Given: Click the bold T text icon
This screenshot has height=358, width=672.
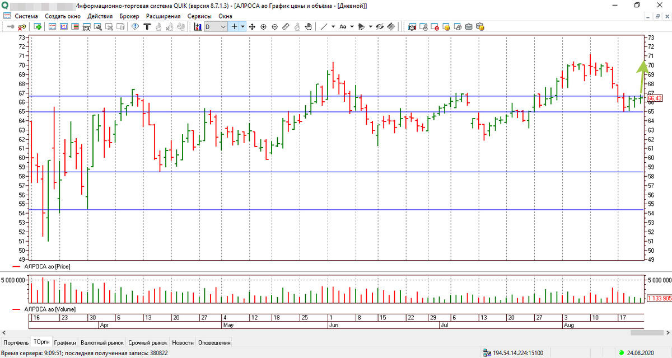Looking at the screenshot, I should click(147, 26).
